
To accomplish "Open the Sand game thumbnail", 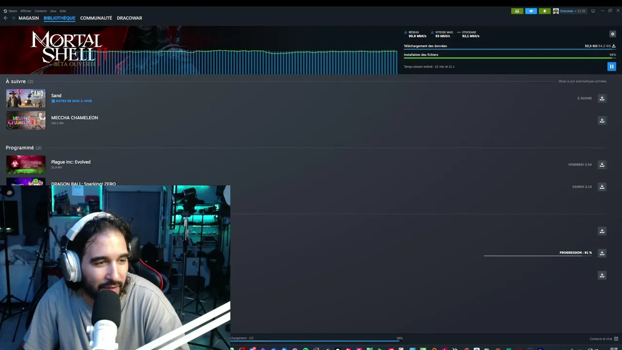I will pos(26,98).
